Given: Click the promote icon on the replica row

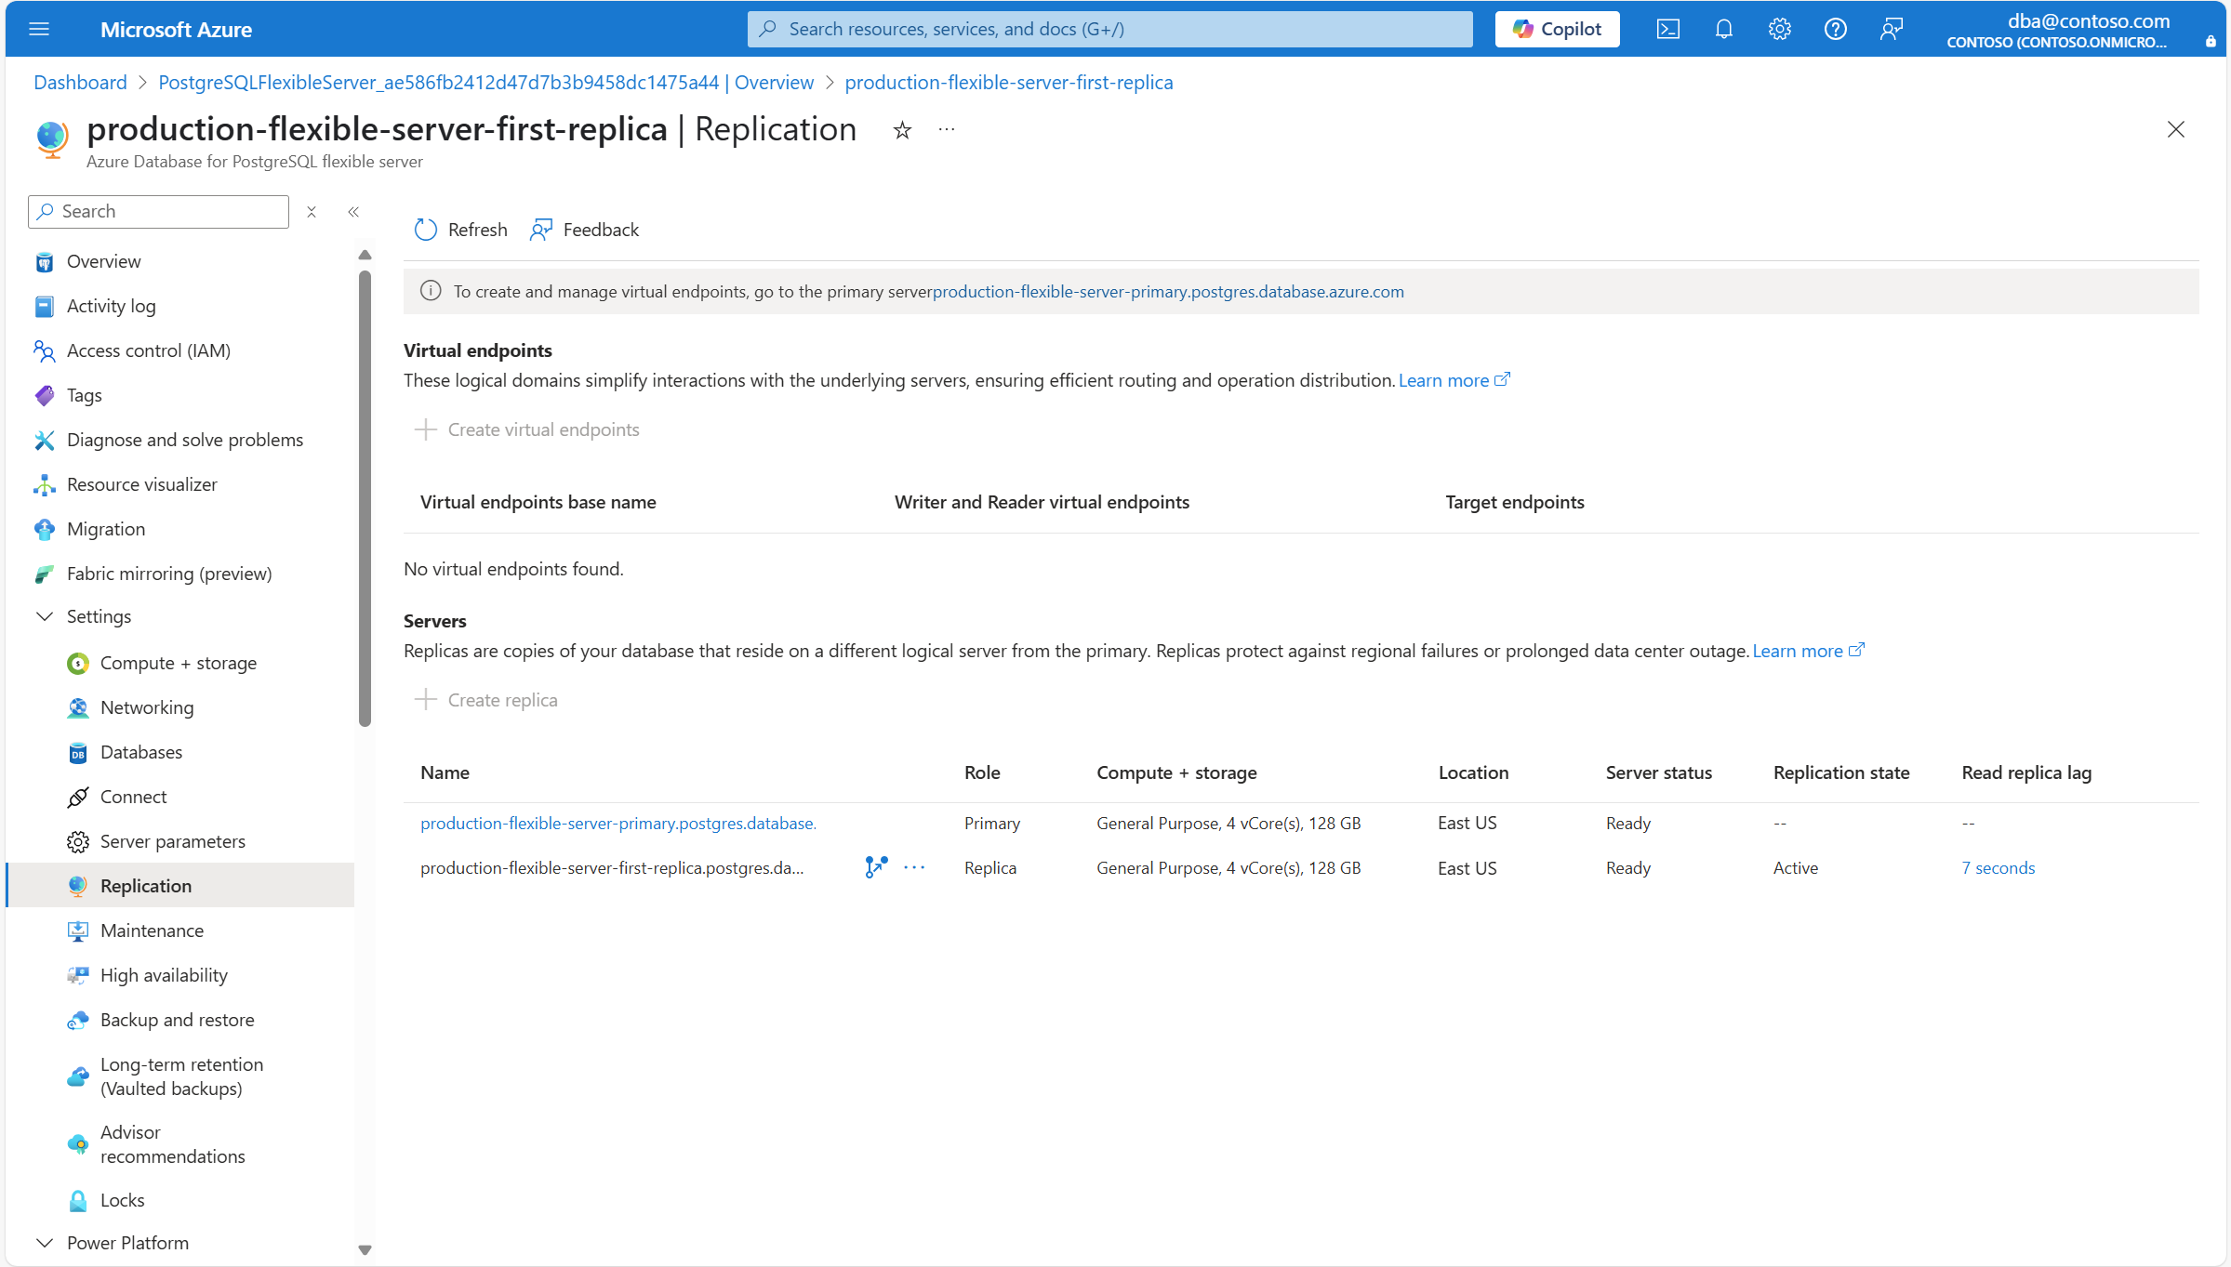Looking at the screenshot, I should pos(876,867).
